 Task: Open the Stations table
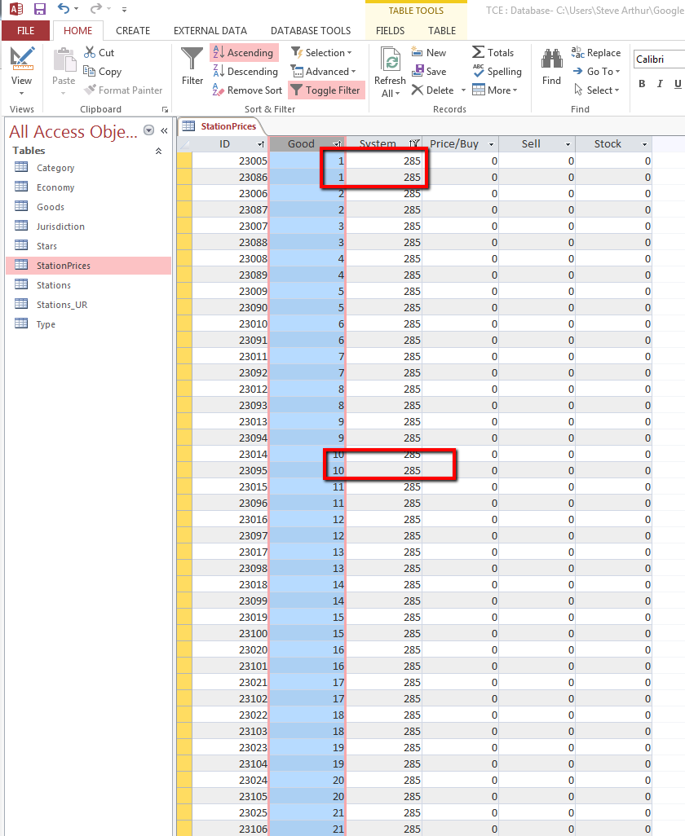click(89, 284)
